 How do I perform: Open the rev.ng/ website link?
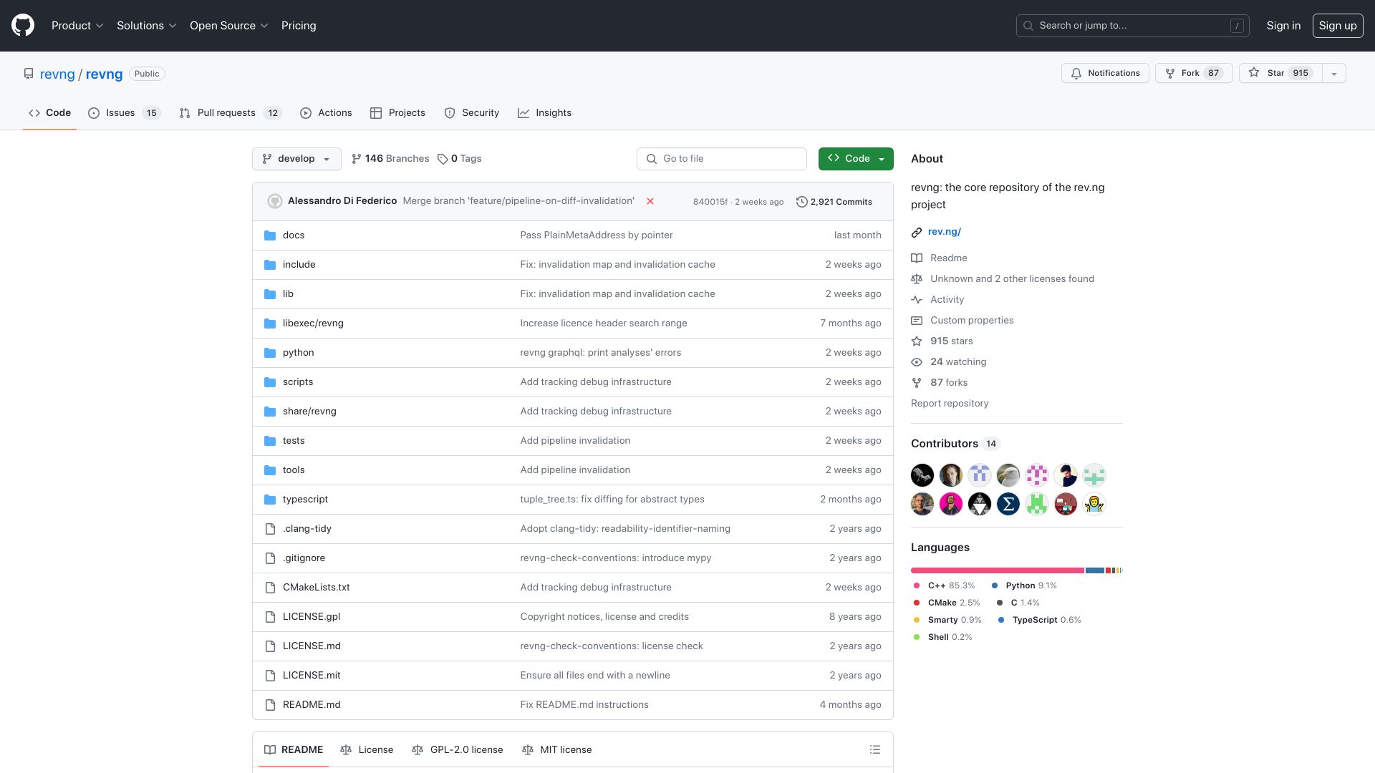(x=944, y=232)
